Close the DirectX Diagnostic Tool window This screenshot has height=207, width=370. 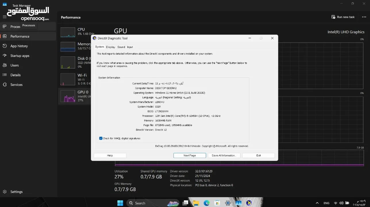272,38
